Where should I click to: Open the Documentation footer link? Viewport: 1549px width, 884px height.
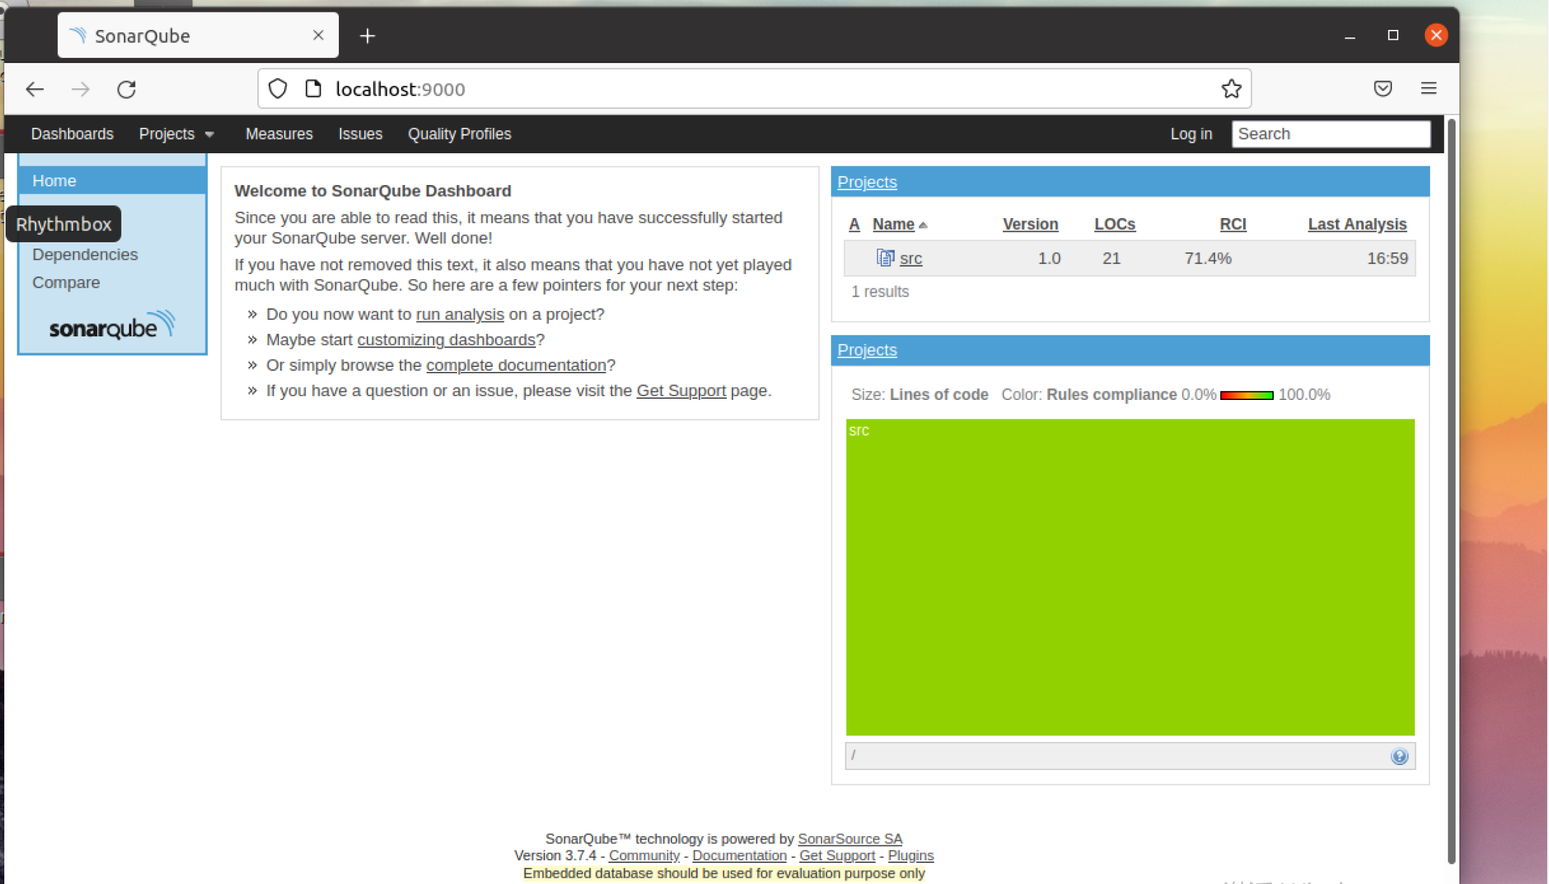(739, 855)
